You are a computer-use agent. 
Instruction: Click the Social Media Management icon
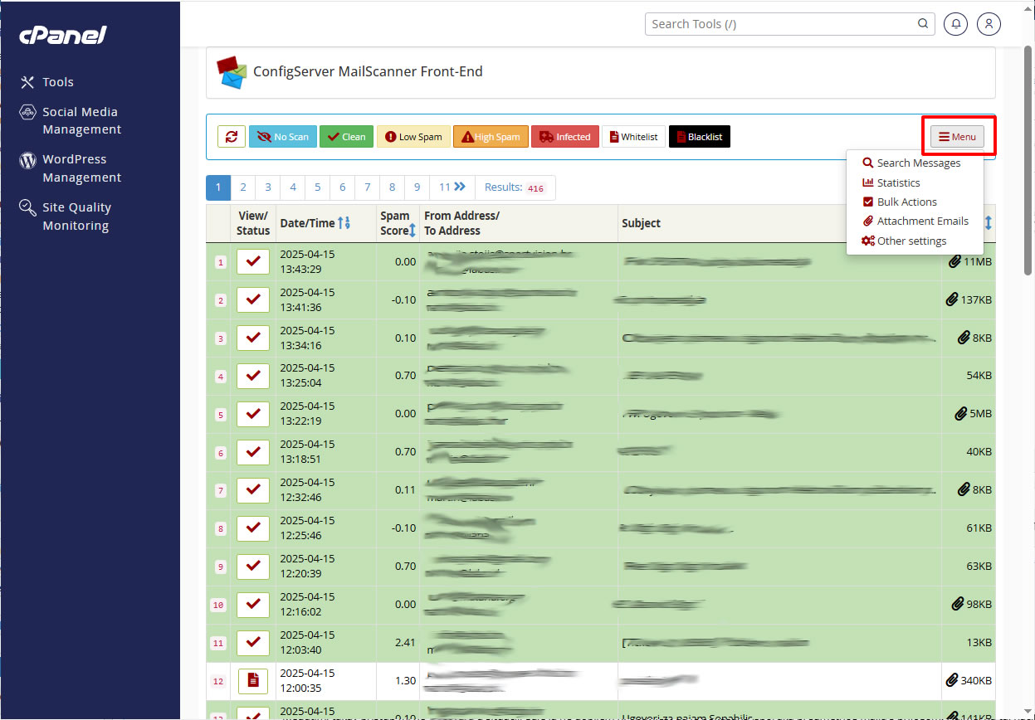27,112
